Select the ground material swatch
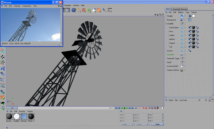 9,117
